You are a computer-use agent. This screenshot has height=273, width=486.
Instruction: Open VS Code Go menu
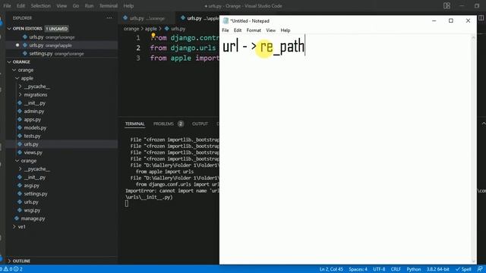(x=76, y=6)
